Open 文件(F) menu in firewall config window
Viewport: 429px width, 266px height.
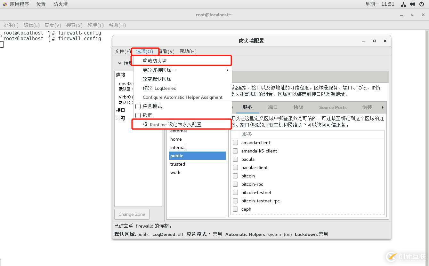coord(123,51)
